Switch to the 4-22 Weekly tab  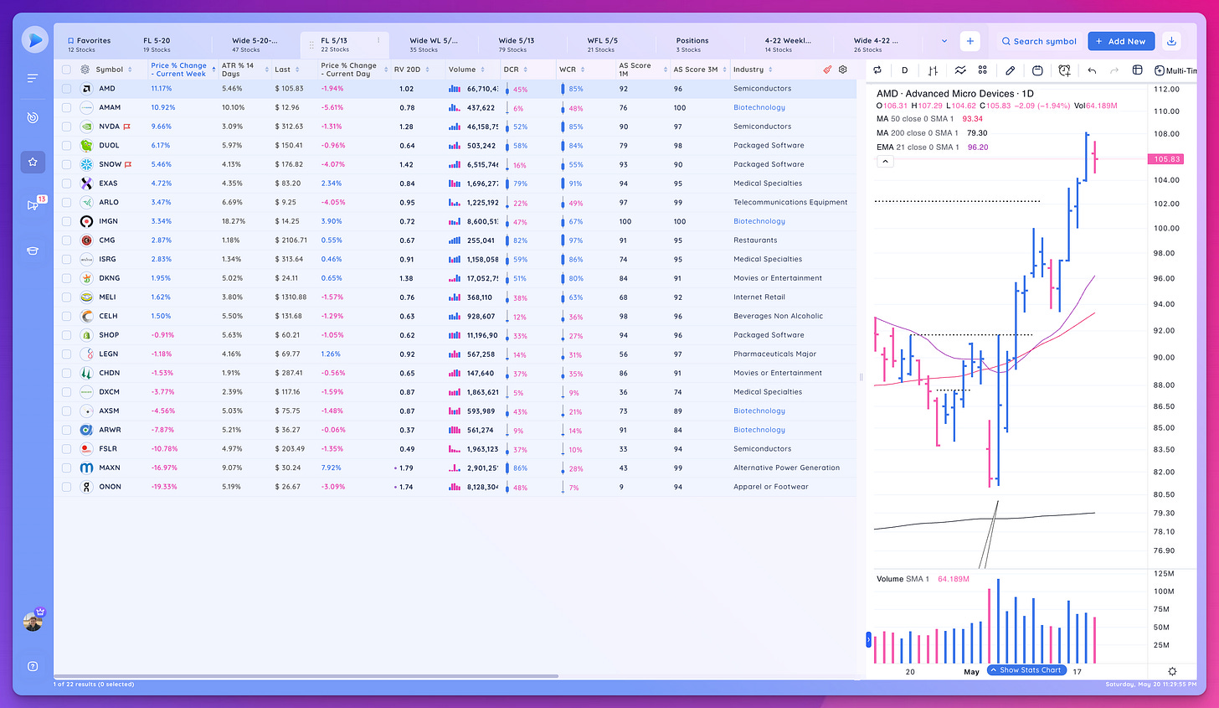tap(788, 44)
